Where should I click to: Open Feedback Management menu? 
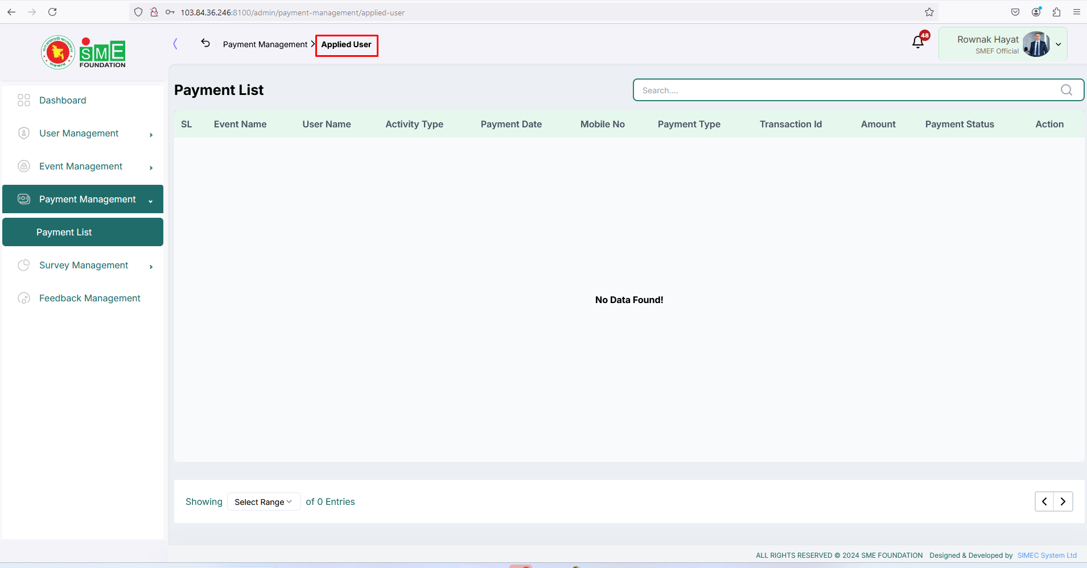(x=83, y=298)
